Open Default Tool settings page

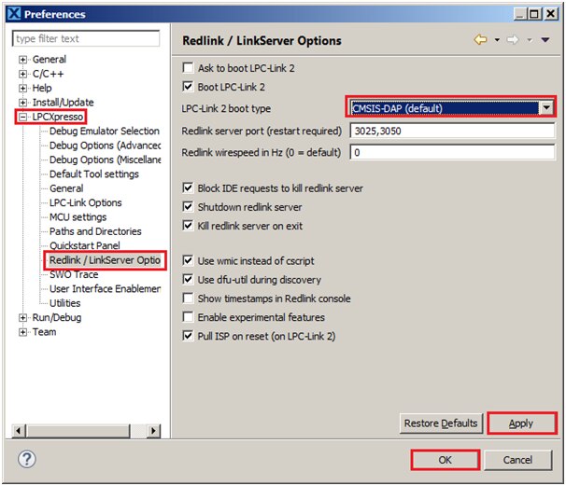pos(93,174)
